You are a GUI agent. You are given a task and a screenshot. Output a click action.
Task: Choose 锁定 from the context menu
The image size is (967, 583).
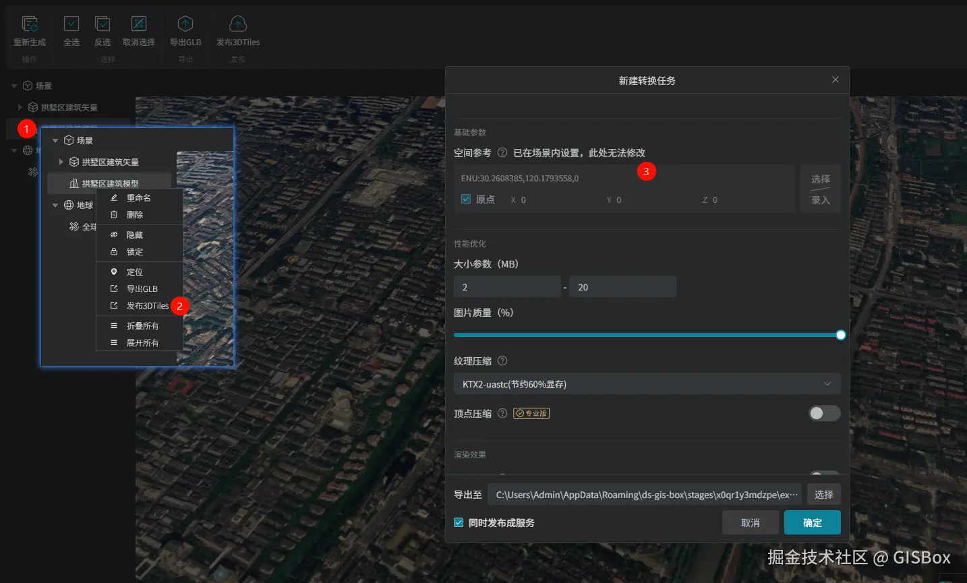pos(140,252)
